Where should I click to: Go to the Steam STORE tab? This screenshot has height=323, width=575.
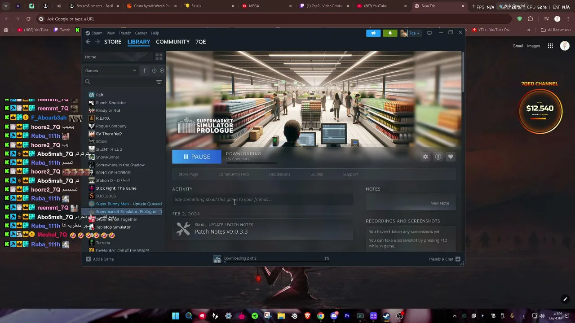pos(113,42)
